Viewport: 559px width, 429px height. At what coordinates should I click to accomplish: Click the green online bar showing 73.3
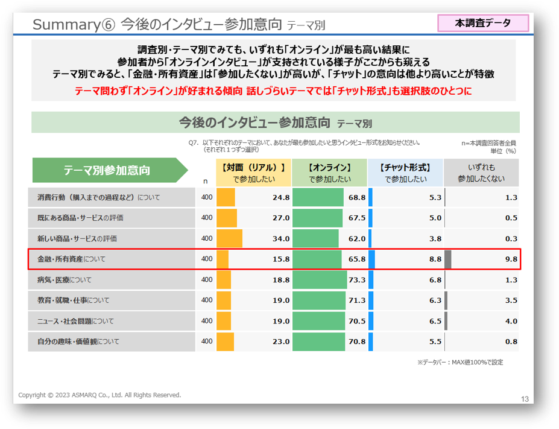(x=320, y=280)
